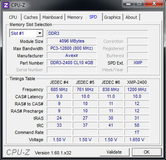This screenshot has height=160, width=166.
Task: Select the SPD tab
Action: tap(93, 17)
